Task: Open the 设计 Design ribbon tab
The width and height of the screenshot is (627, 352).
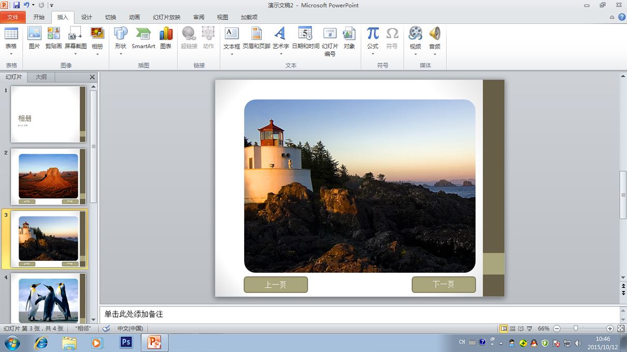Action: [x=87, y=17]
